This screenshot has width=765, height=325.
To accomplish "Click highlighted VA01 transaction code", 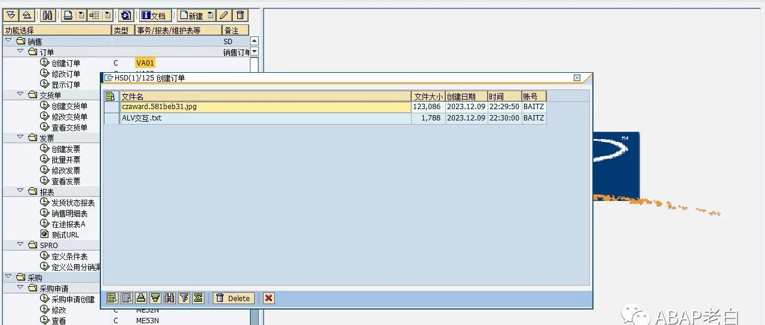I will (145, 63).
